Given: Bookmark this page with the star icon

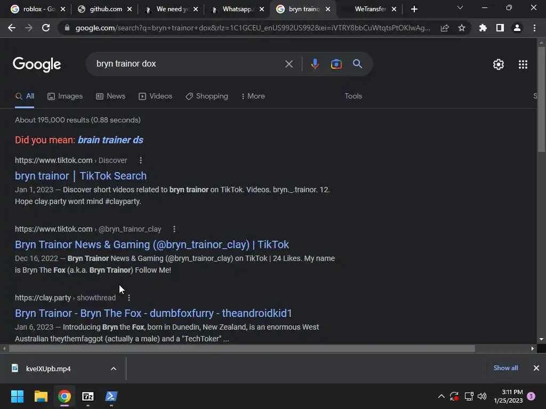Looking at the screenshot, I should pyautogui.click(x=462, y=28).
